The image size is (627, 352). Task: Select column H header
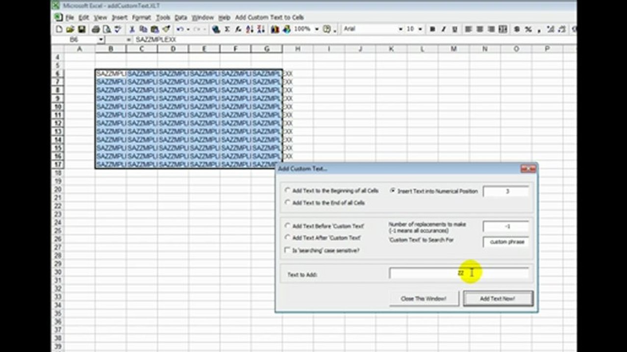tap(298, 49)
